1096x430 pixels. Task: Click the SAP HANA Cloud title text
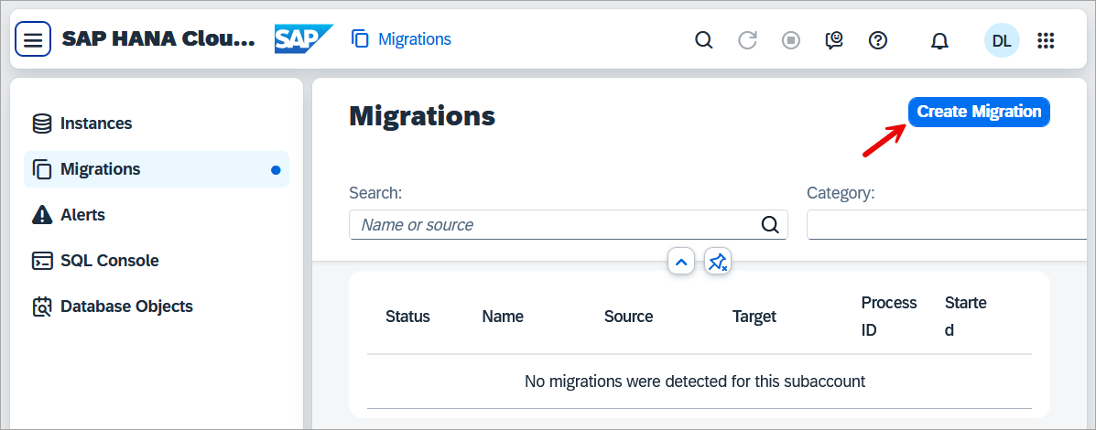click(x=158, y=39)
